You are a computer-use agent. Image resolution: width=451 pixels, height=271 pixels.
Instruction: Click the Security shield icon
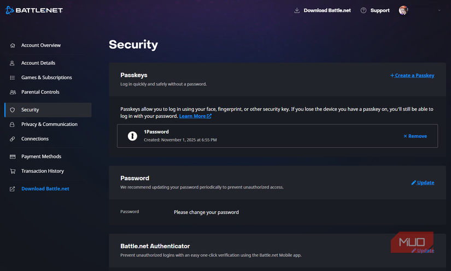(x=13, y=110)
